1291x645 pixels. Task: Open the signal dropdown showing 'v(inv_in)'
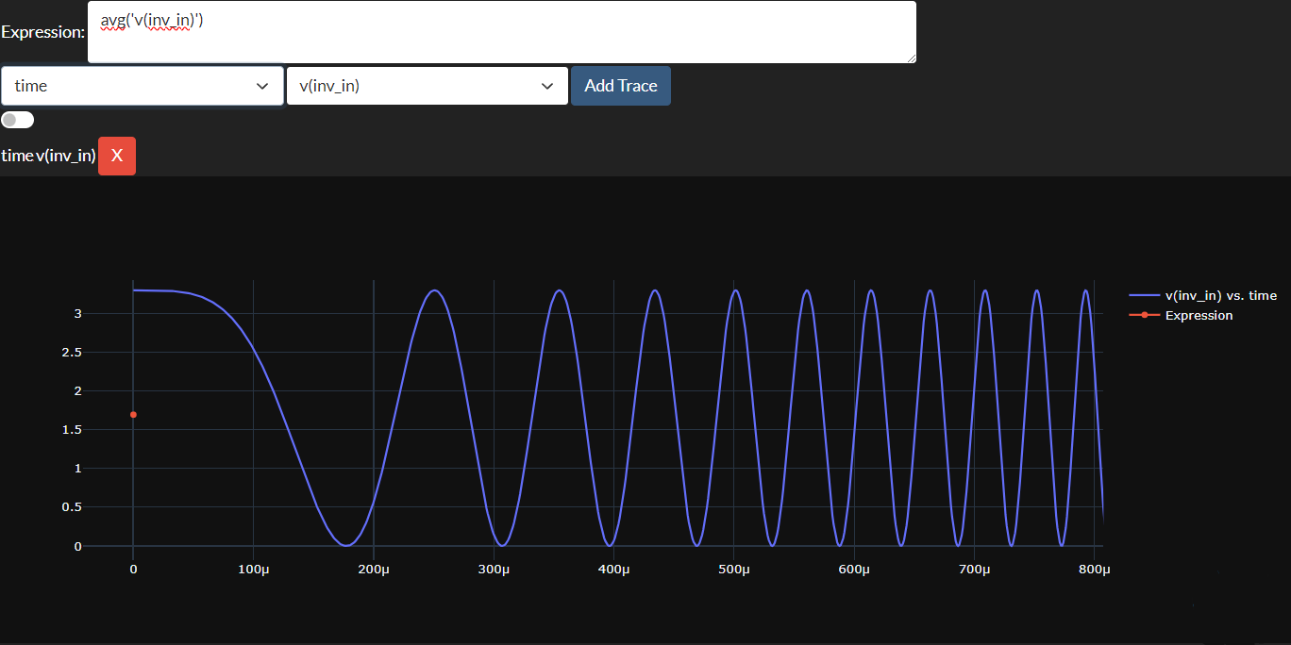[x=427, y=85]
